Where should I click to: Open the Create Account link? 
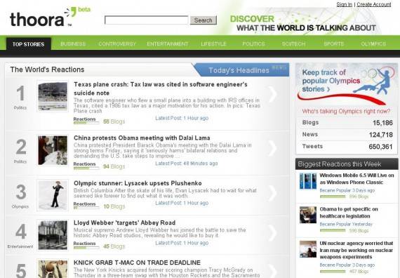click(374, 4)
